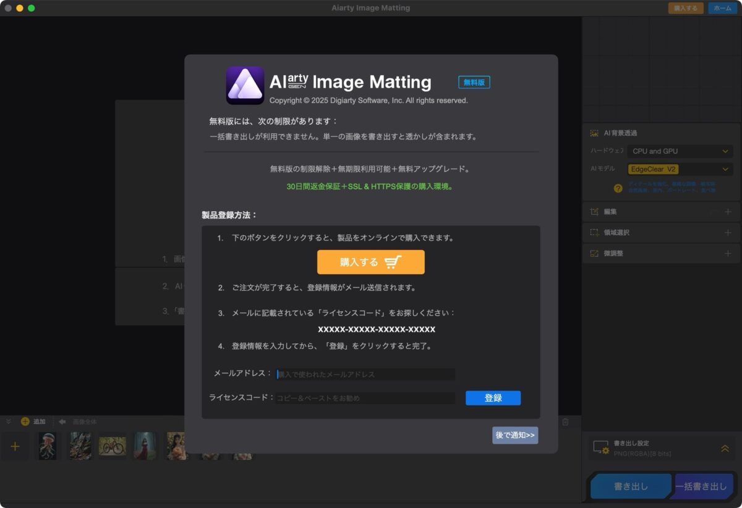
Task: Click the blue AI model description text
Action: pos(672,188)
